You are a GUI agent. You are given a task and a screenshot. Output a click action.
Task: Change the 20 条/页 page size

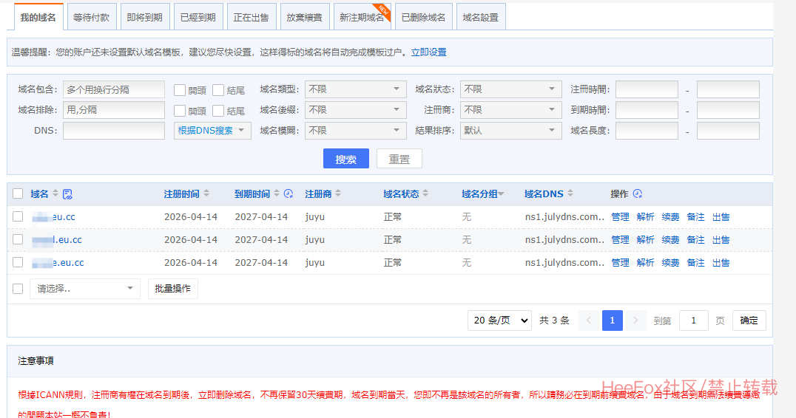[499, 321]
